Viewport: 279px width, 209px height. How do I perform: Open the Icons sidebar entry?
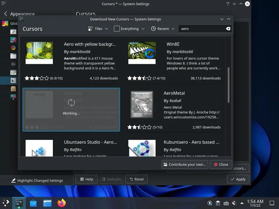[x=13, y=72]
